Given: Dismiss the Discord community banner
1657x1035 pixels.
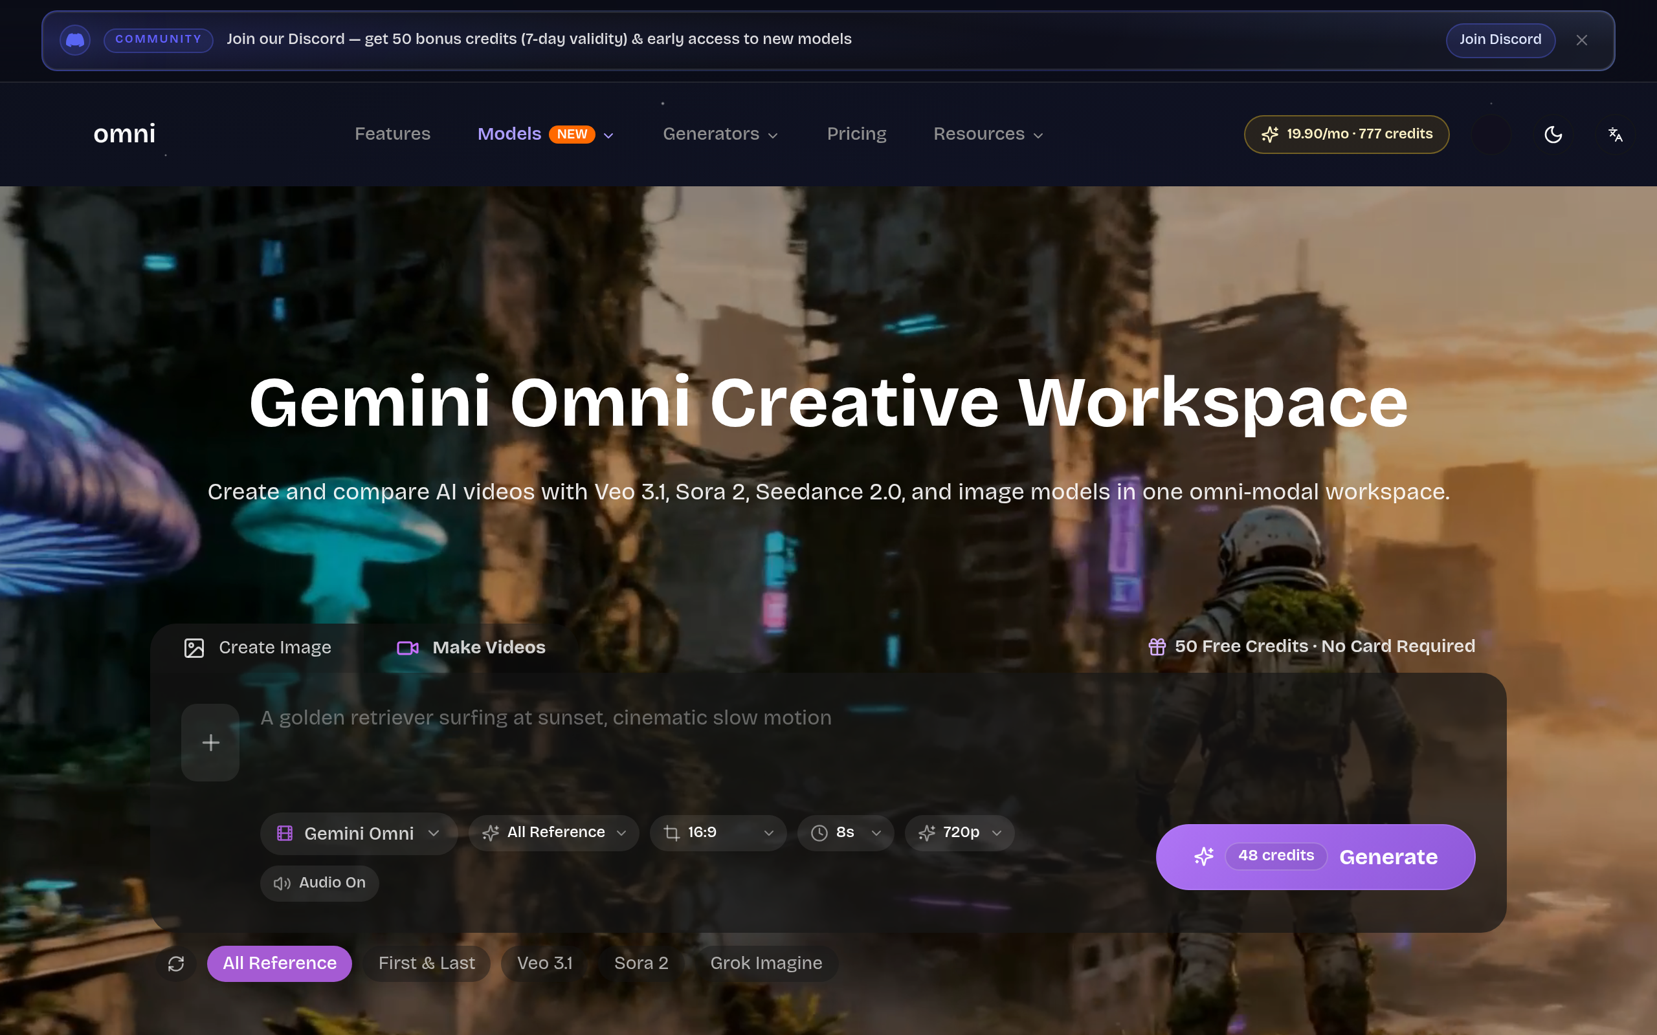Looking at the screenshot, I should click(1582, 40).
